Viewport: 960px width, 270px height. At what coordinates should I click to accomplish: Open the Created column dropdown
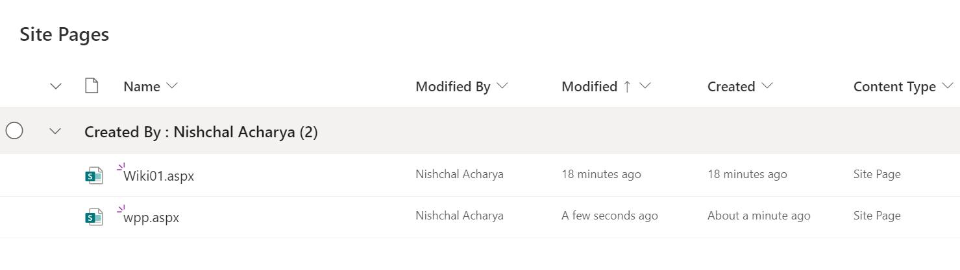point(767,86)
